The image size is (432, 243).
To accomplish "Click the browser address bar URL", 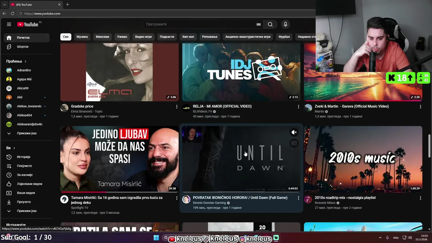I will click(x=42, y=13).
